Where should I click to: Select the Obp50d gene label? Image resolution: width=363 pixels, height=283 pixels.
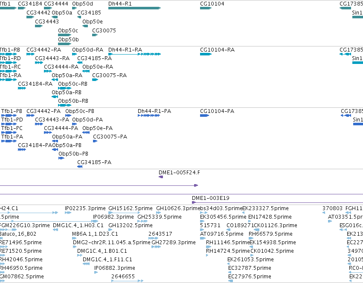[x=83, y=4]
